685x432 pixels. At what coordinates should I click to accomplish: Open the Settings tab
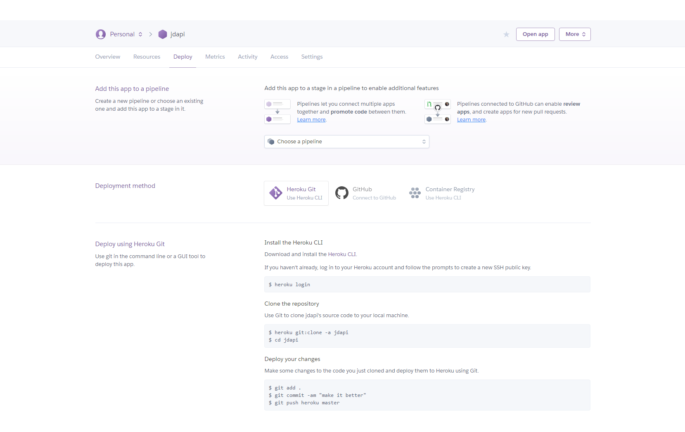point(312,57)
